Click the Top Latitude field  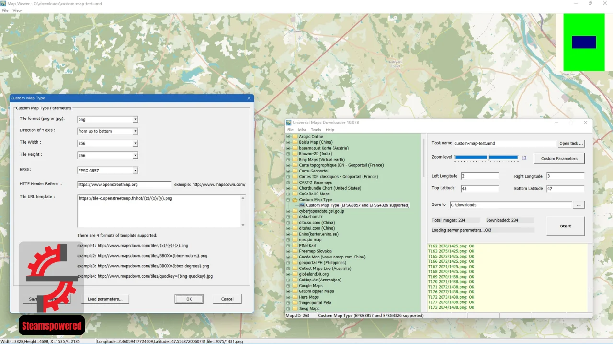(x=479, y=189)
